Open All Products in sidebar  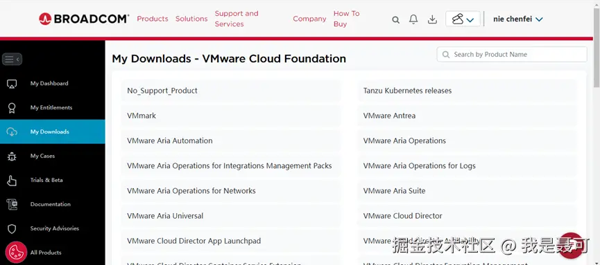[x=46, y=253]
